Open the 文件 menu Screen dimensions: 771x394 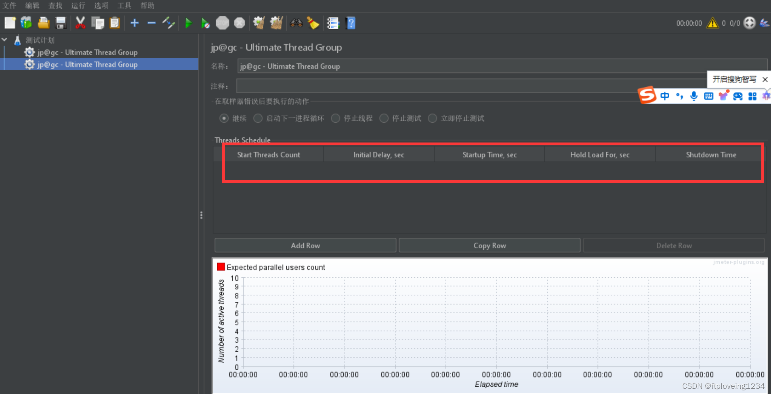(x=9, y=6)
